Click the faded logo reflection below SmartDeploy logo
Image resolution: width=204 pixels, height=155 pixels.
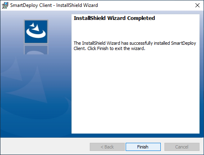tap(36, 50)
